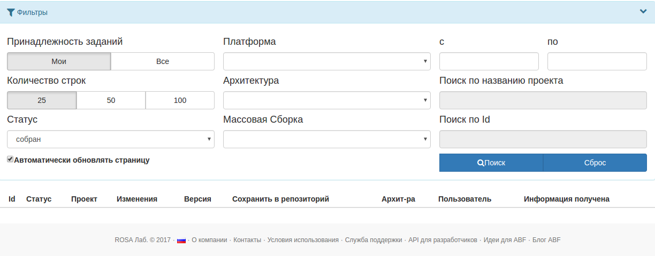Open the Платформа dropdown
This screenshot has width=655, height=256.
[x=326, y=61]
